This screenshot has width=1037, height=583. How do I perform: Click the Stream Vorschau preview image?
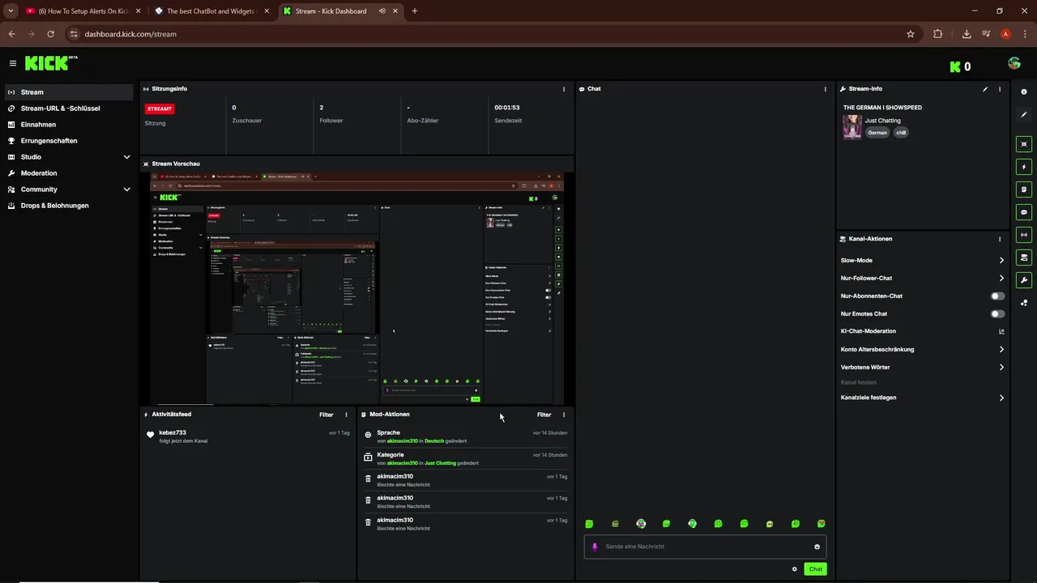coord(357,288)
